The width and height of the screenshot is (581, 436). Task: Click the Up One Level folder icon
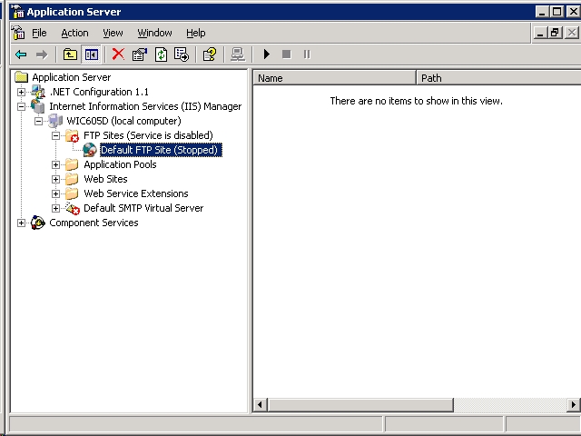(x=71, y=54)
